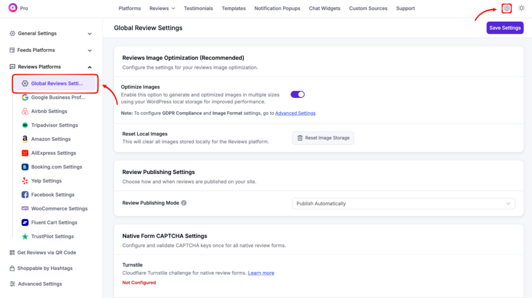Disable the Optimize Images toggle
This screenshot has height=298, width=532.
click(298, 94)
